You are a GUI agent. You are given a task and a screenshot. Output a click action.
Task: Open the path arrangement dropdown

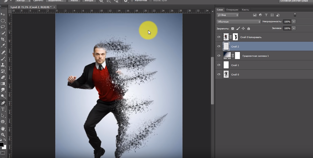coord(116,1)
